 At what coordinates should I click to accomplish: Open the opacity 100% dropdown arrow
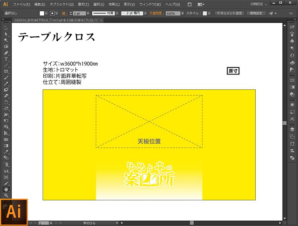tap(183, 13)
